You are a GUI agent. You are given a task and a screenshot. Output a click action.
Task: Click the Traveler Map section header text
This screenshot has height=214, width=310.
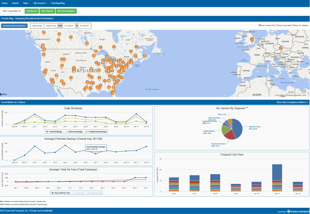(x=27, y=19)
